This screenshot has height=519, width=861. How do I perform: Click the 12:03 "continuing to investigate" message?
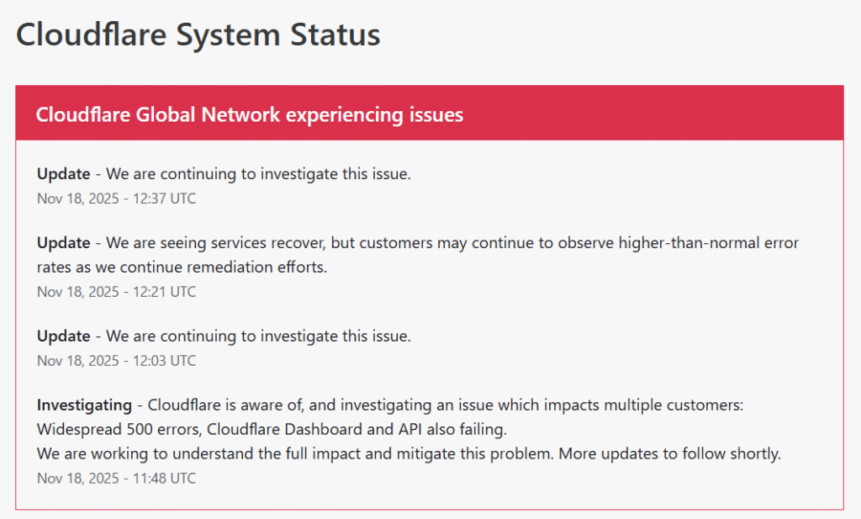tap(258, 336)
